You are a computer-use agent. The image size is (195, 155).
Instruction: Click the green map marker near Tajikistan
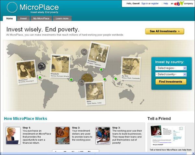coord(101,70)
